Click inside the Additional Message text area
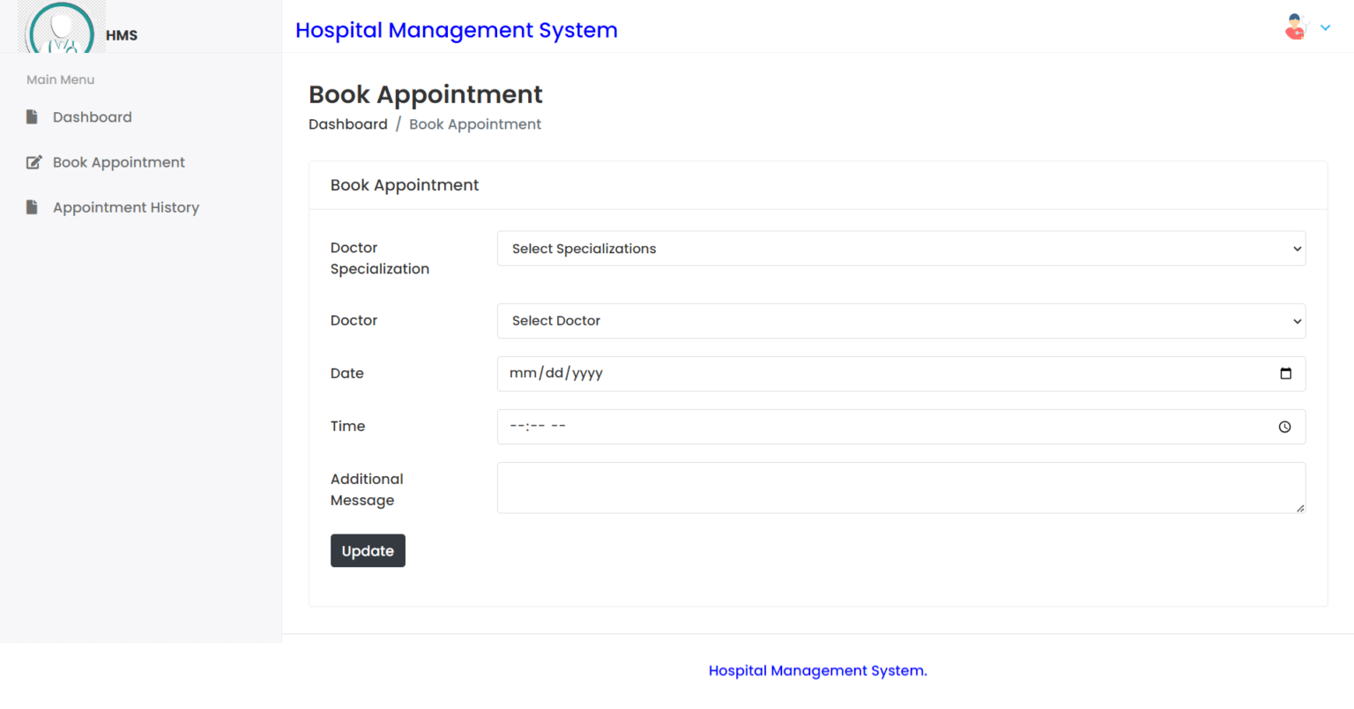This screenshot has width=1354, height=709. pyautogui.click(x=882, y=488)
